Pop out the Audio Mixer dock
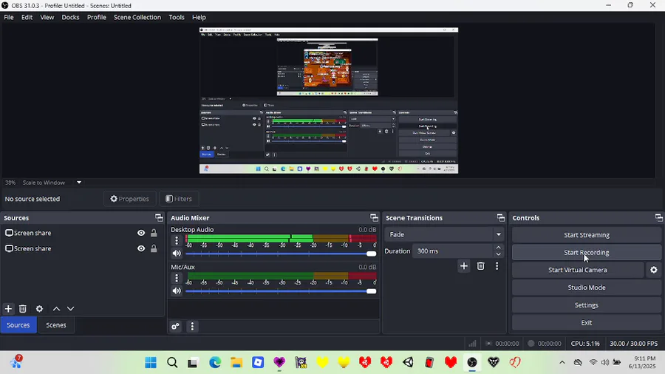Screen dimensions: 665x374 [x=374, y=217]
